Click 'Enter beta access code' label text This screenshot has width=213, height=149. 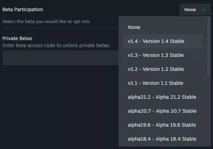[56, 45]
